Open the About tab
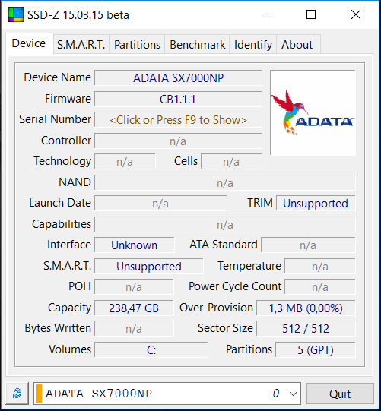Viewport: 381px width, 411px height. (297, 45)
